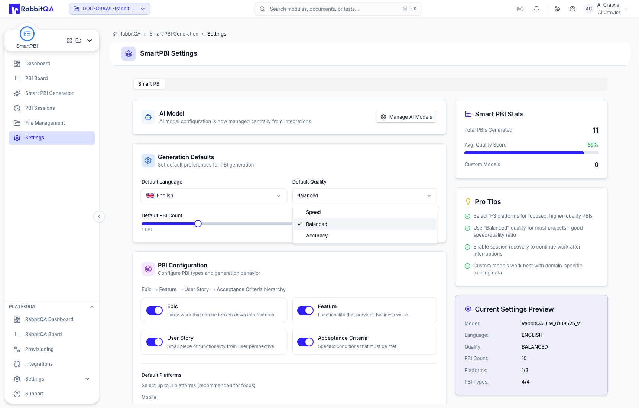Click the Default PBI Count slider's unfilled track

[x=247, y=224]
